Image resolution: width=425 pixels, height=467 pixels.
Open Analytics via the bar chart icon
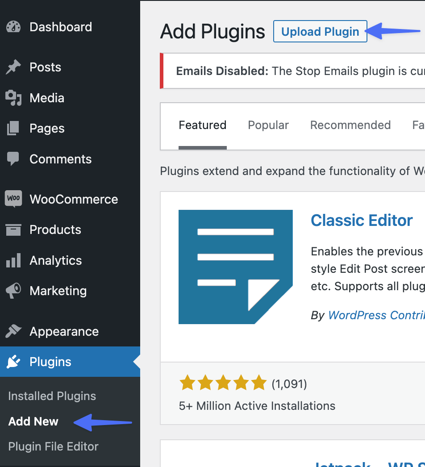[x=13, y=260]
